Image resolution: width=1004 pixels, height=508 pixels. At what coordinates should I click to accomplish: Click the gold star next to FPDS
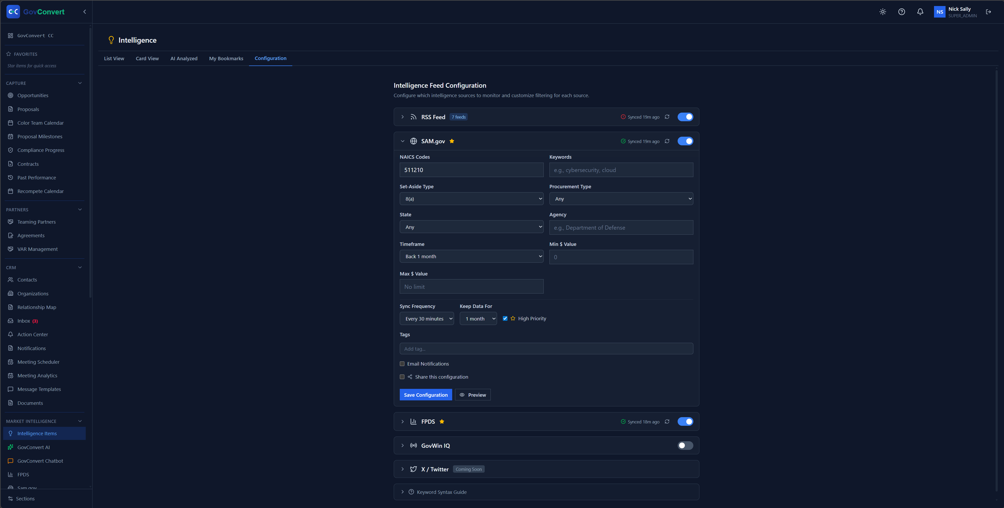[442, 422]
